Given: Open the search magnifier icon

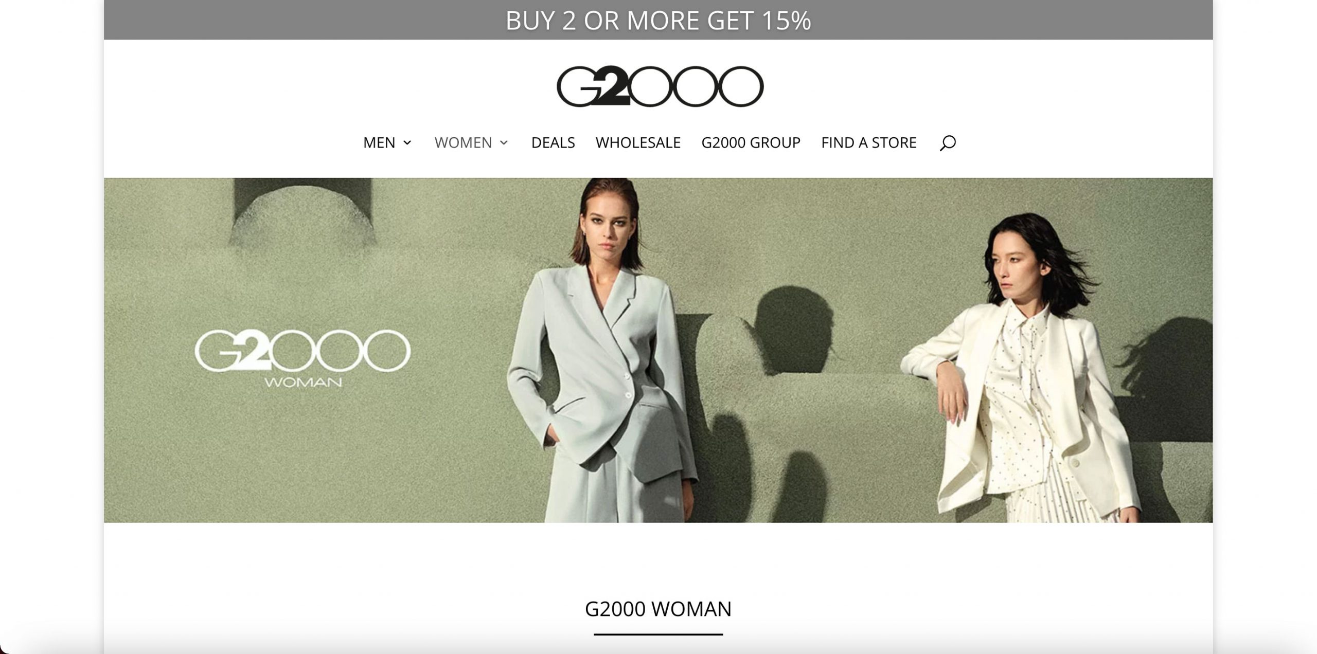Looking at the screenshot, I should [x=948, y=142].
